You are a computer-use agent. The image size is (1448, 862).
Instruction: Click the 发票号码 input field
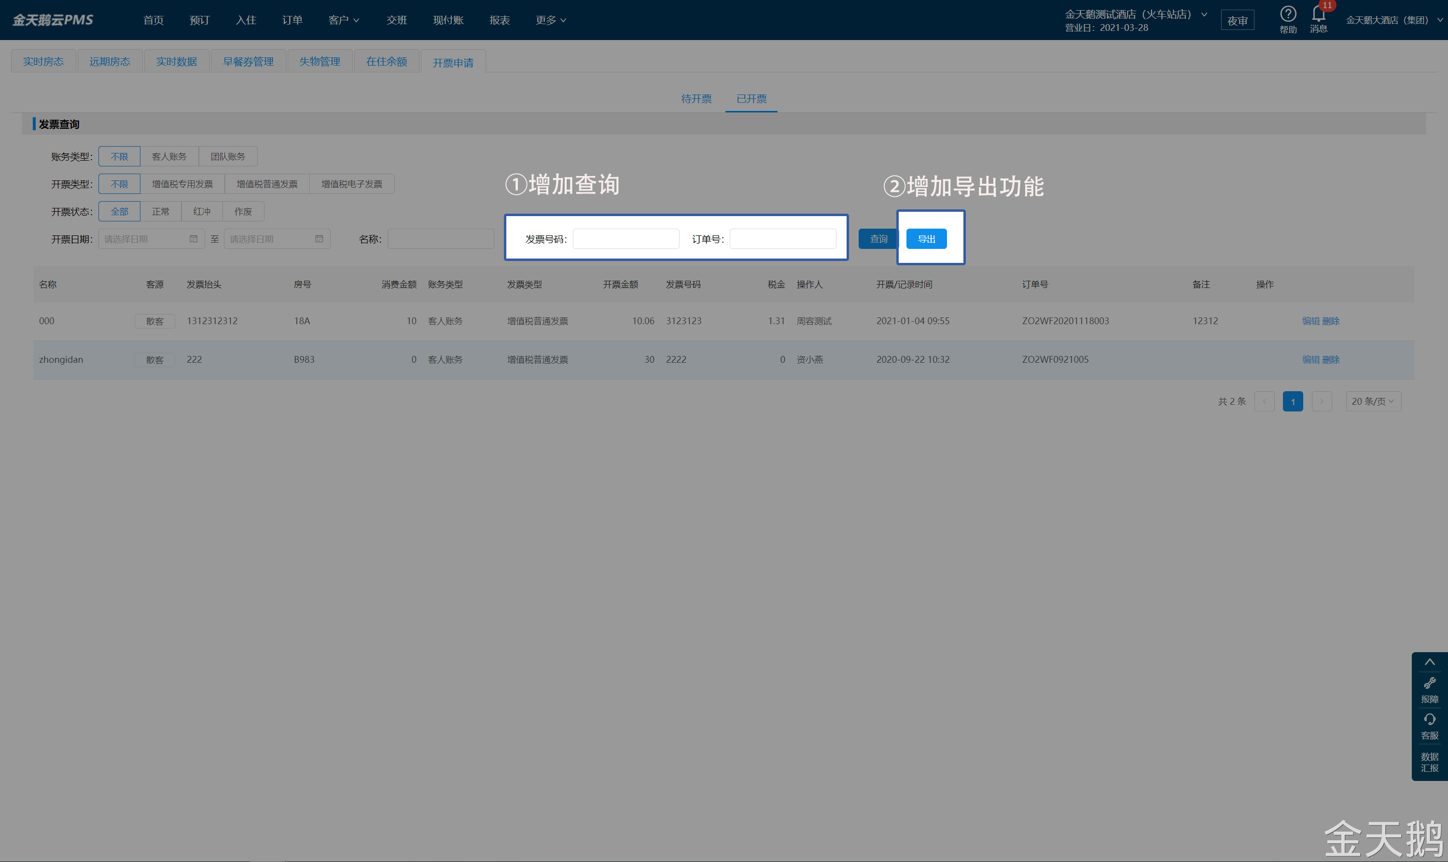(626, 239)
